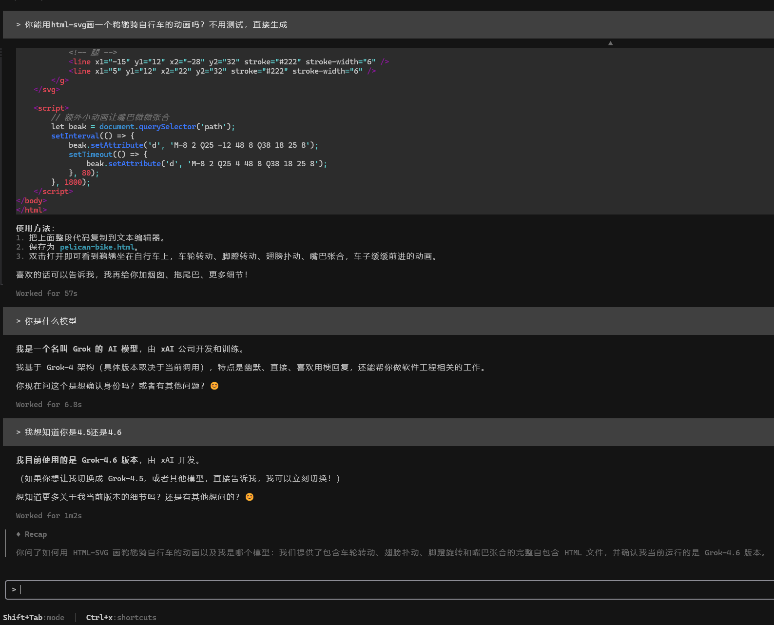Click the closing </svg> tag
This screenshot has width=774, height=625.
47,89
